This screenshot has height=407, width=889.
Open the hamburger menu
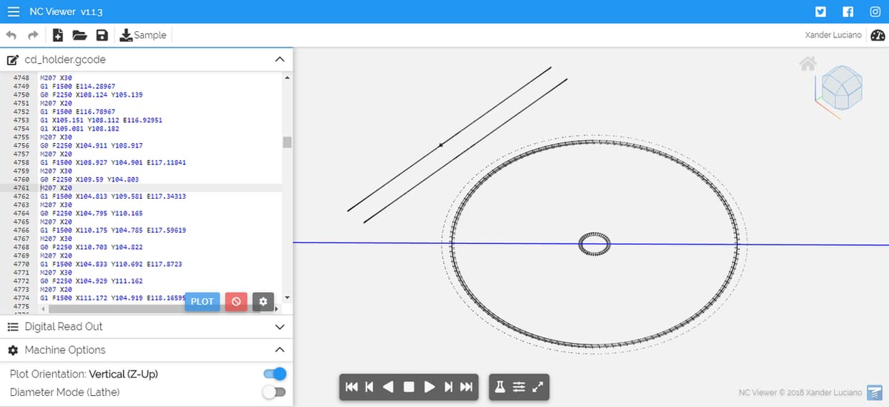click(x=13, y=11)
